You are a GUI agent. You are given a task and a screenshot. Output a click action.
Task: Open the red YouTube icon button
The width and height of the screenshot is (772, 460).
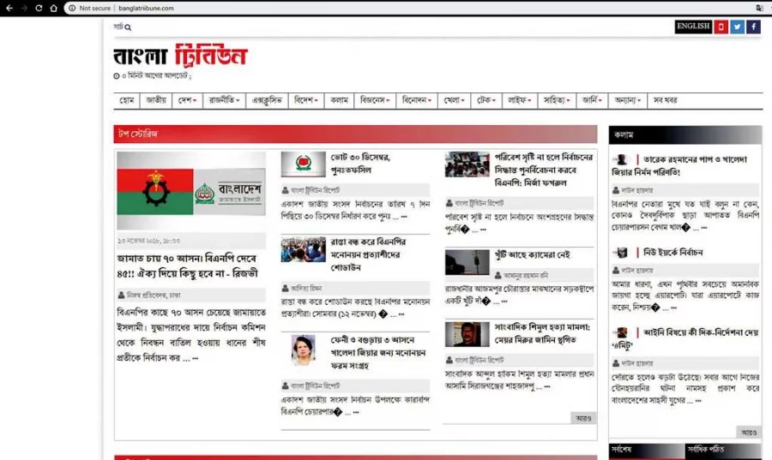[x=721, y=27]
